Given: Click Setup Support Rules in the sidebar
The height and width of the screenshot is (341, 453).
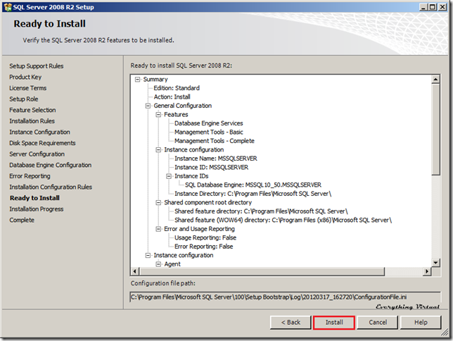Looking at the screenshot, I should click(x=37, y=66).
